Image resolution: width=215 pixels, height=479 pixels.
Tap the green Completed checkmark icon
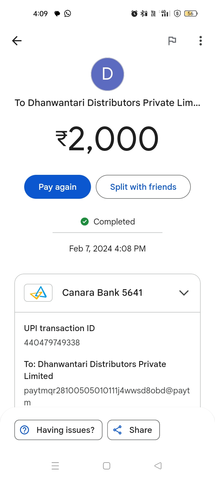[x=85, y=222]
